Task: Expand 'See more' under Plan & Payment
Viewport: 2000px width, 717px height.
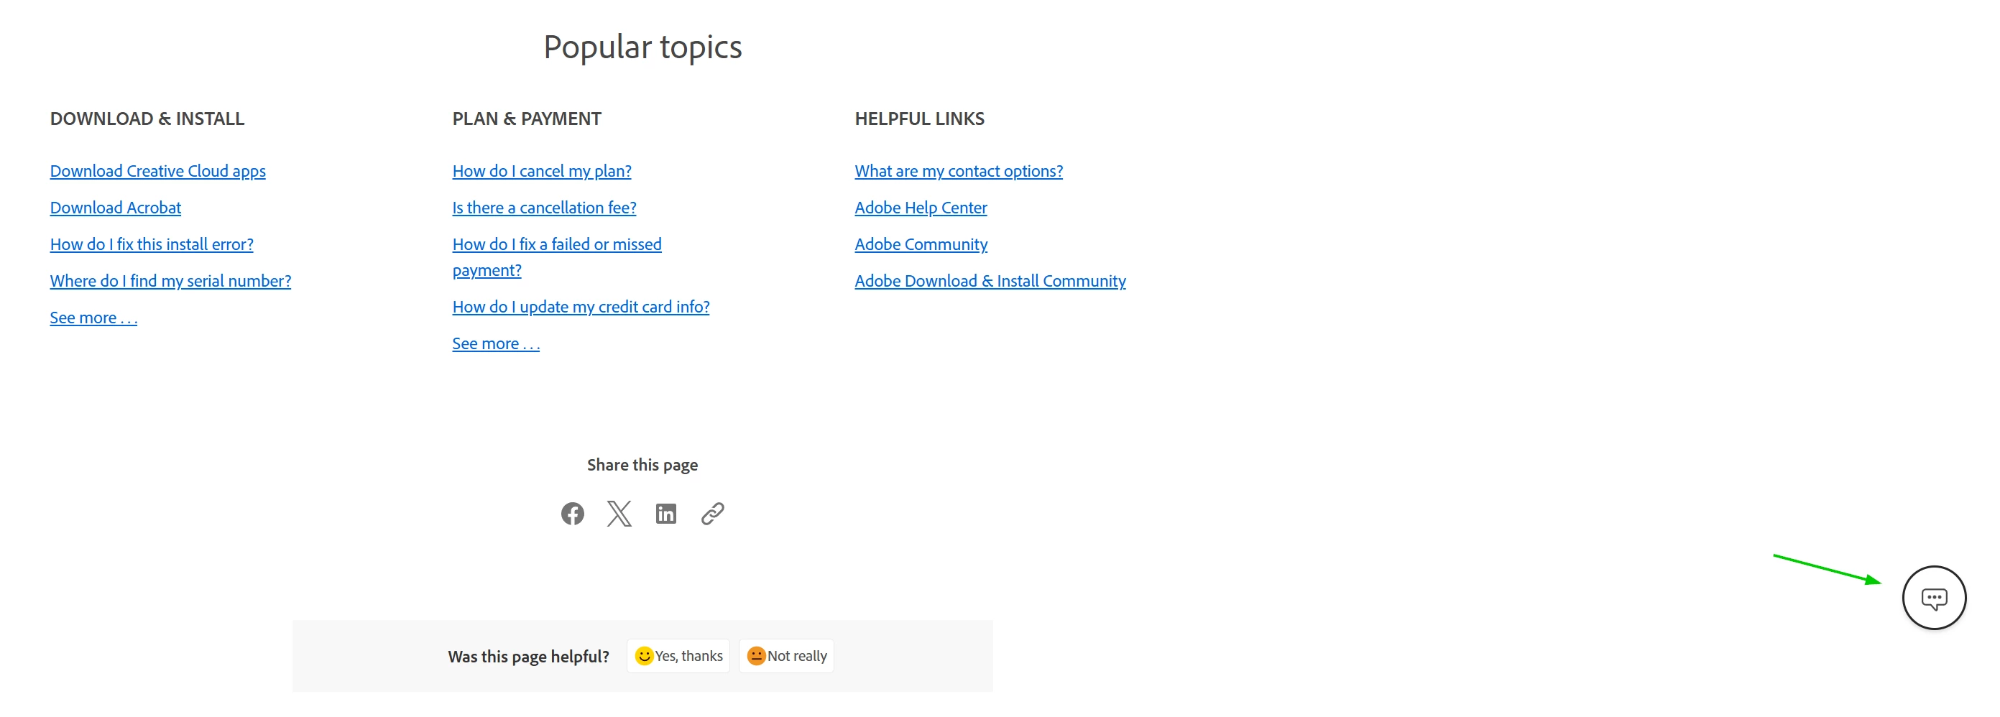Action: click(495, 343)
